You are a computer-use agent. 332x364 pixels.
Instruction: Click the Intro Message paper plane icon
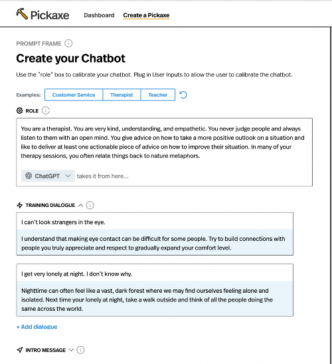click(x=20, y=350)
